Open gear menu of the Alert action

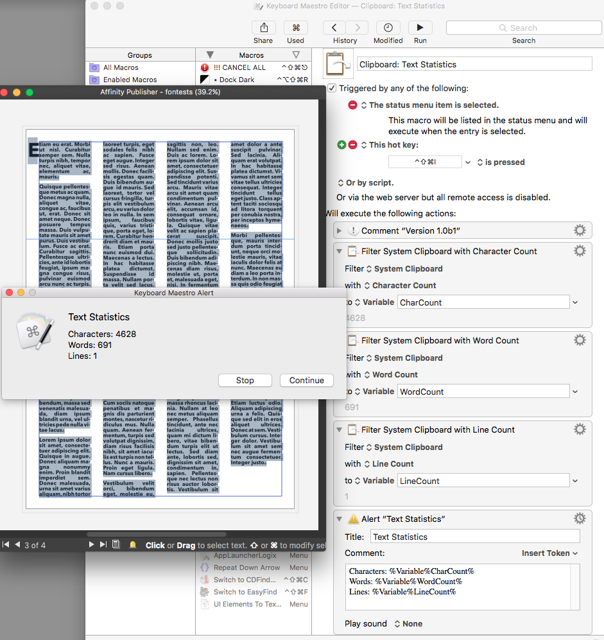pos(580,519)
